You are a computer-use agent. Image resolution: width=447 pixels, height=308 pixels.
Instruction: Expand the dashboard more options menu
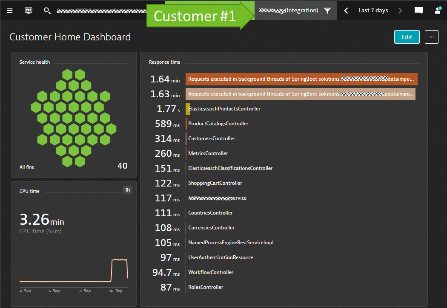[x=431, y=37]
